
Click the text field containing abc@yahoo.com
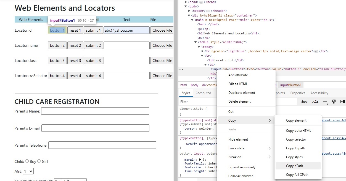[126, 30]
